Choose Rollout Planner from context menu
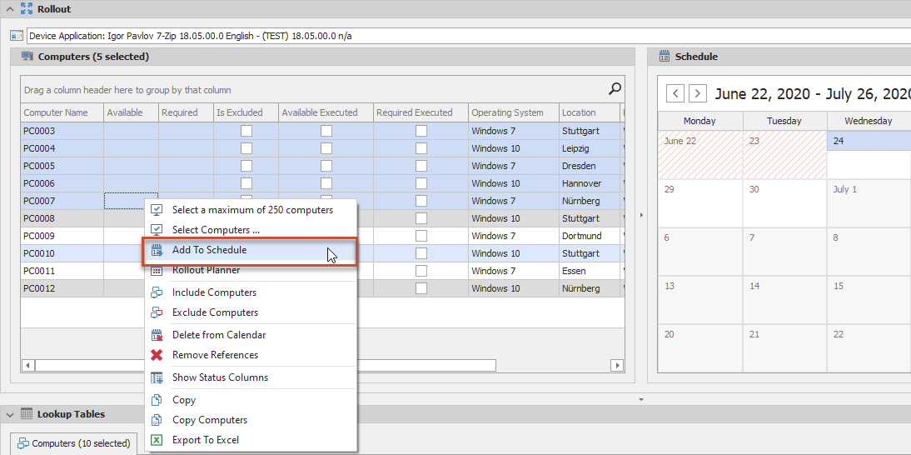The width and height of the screenshot is (911, 455). coord(249,270)
